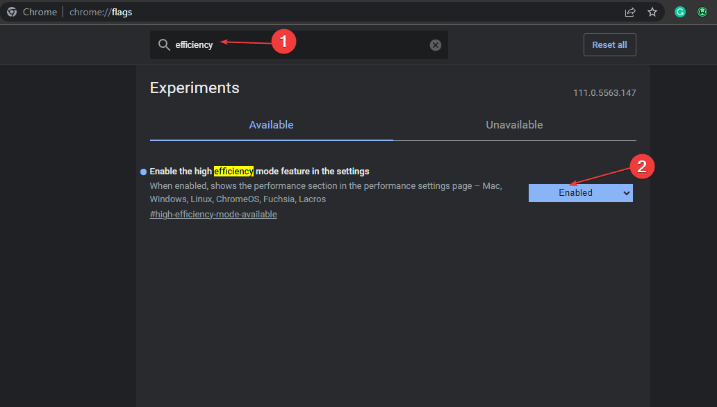The image size is (717, 407).
Task: Focus the flags search field containing efficiency
Action: (x=299, y=45)
